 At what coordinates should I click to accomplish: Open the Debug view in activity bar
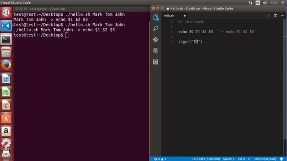click(156, 51)
